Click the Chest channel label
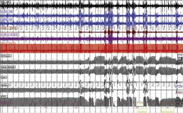 pyautogui.click(x=4, y=77)
